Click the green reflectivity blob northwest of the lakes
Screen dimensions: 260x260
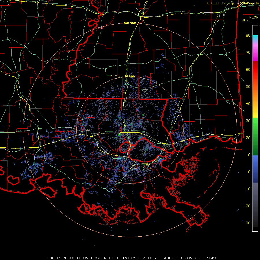[x=119, y=134]
